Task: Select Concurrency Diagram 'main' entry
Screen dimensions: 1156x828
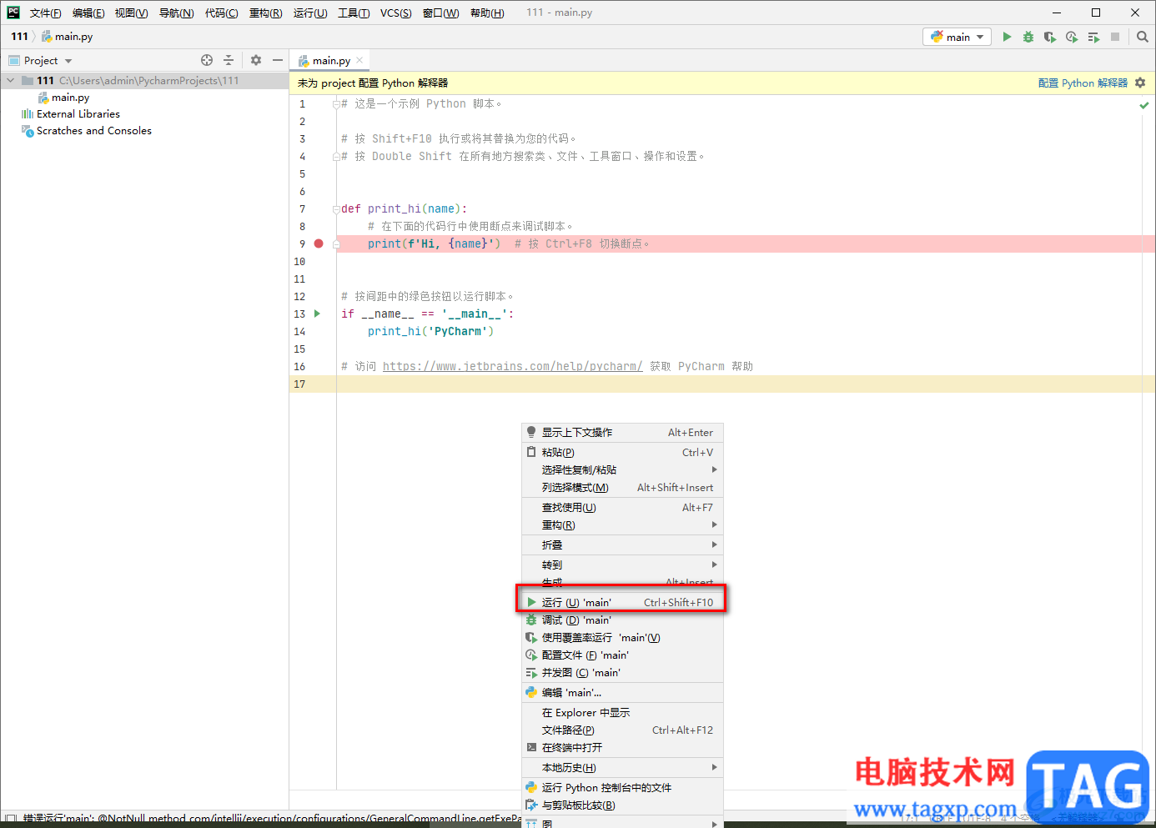Action: (622, 672)
